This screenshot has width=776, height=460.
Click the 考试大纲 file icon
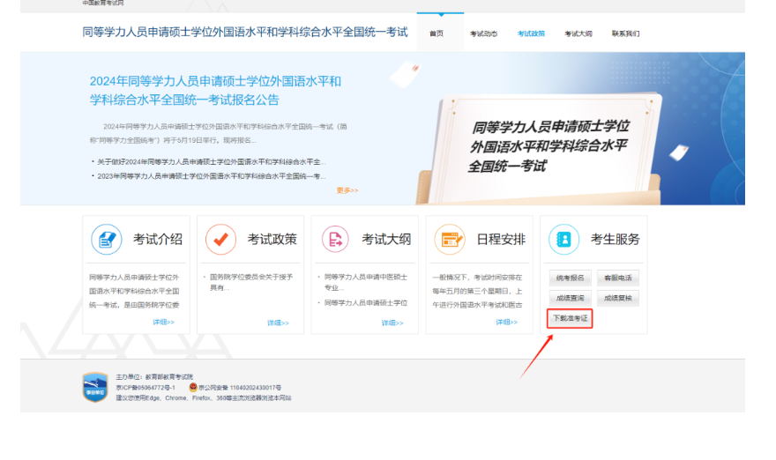pyautogui.click(x=335, y=239)
